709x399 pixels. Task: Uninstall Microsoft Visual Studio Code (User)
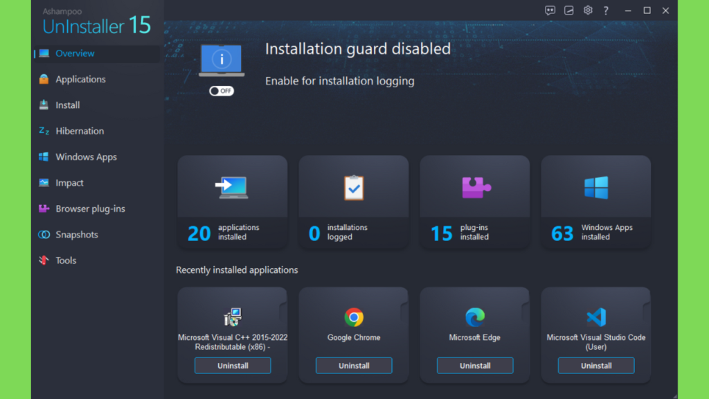click(x=596, y=366)
